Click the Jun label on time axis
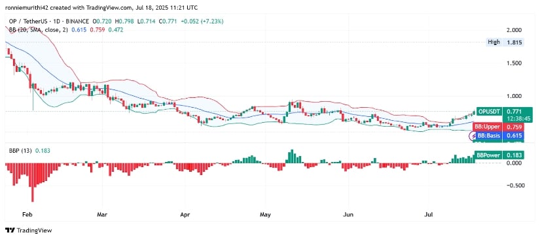 pyautogui.click(x=348, y=215)
